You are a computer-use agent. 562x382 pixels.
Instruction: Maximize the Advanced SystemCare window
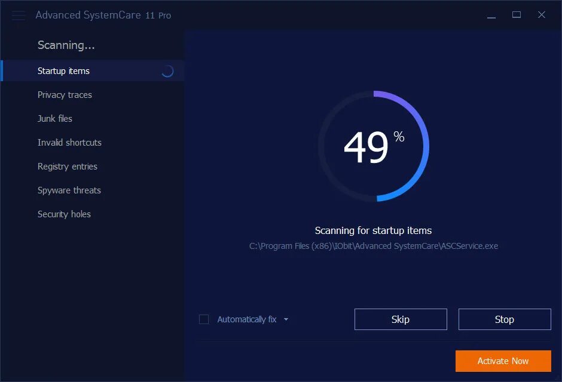(517, 15)
